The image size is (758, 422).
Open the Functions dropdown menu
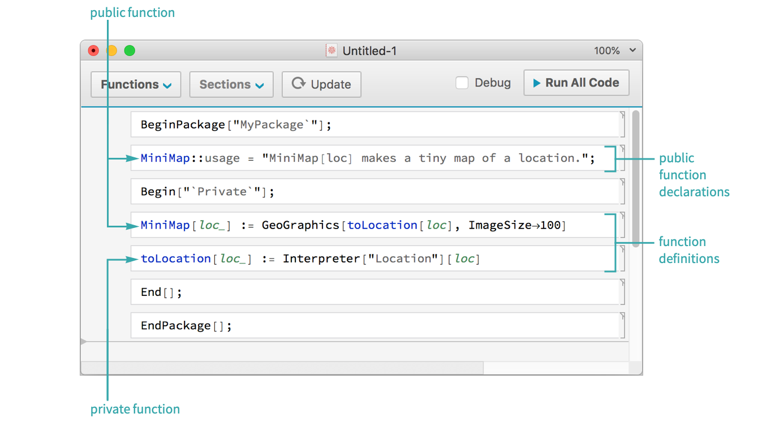pos(136,84)
